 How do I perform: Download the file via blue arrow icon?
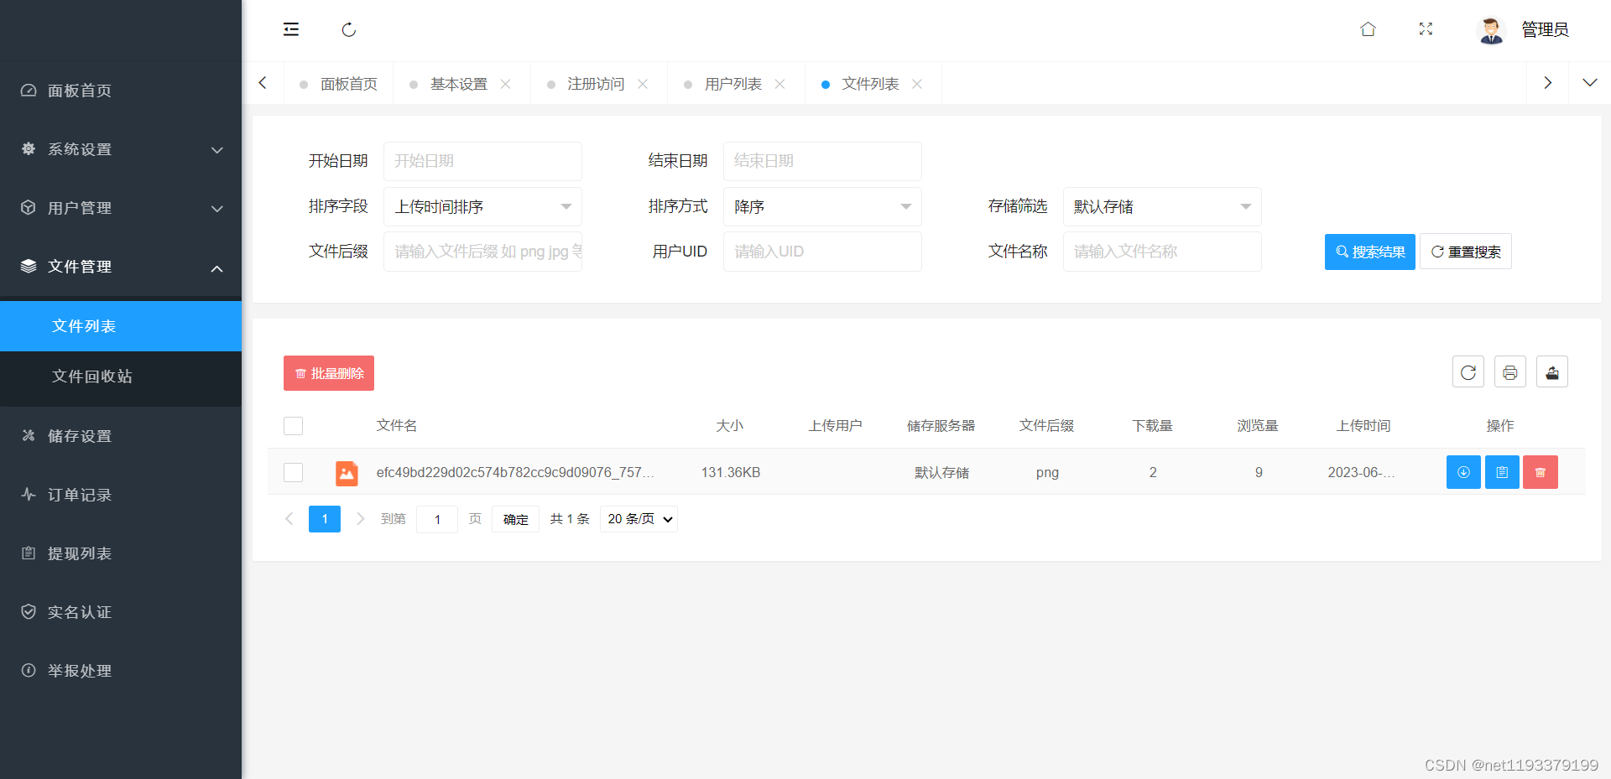pos(1463,472)
